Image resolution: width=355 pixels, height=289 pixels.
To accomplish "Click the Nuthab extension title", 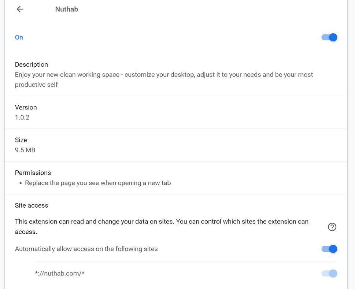I will coord(66,9).
